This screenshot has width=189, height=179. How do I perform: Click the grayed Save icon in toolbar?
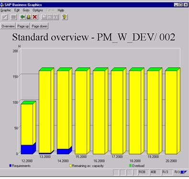click(x=14, y=17)
